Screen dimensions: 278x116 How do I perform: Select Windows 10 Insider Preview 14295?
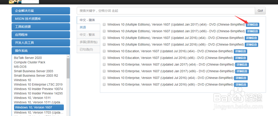pos(38,93)
